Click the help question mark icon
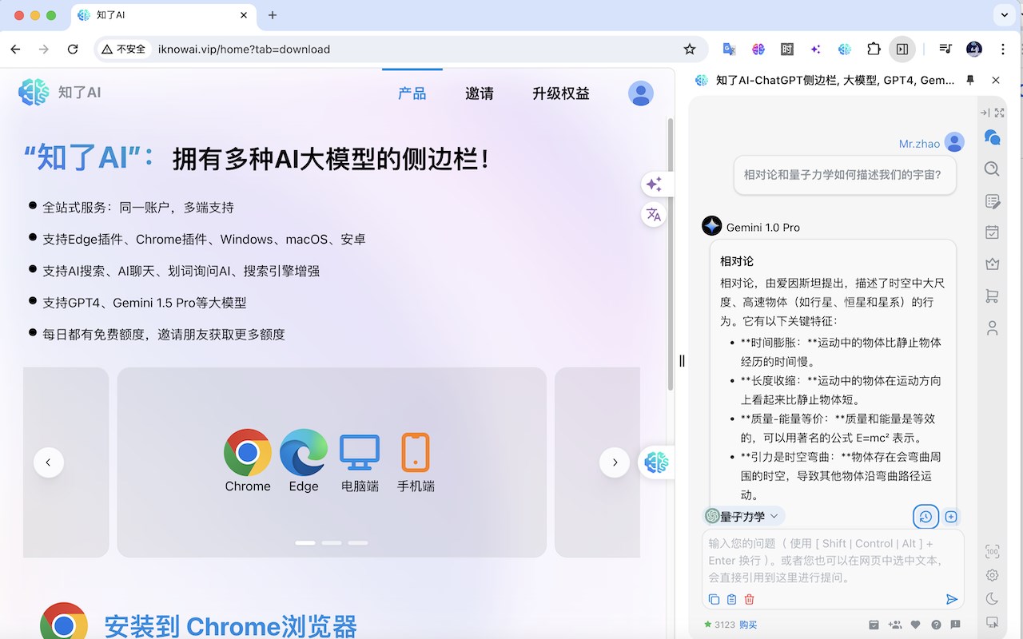Viewport: 1023px width, 639px height. (937, 625)
